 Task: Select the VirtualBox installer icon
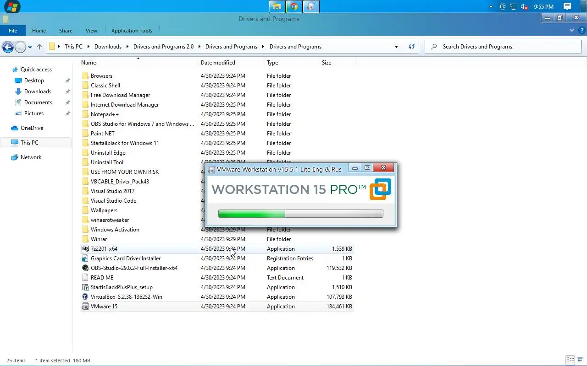85,297
